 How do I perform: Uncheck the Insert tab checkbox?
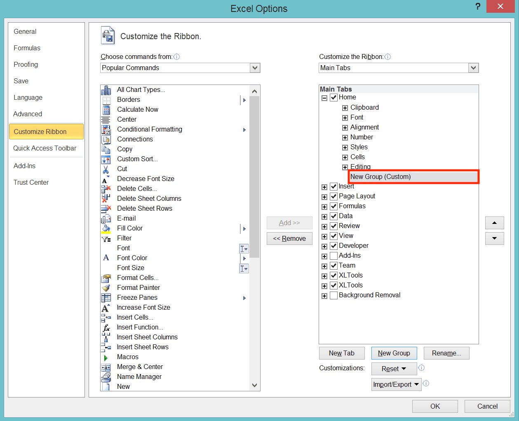point(334,187)
